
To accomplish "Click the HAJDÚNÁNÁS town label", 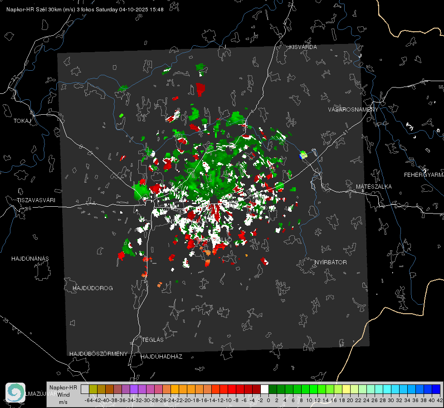I will tap(30, 258).
